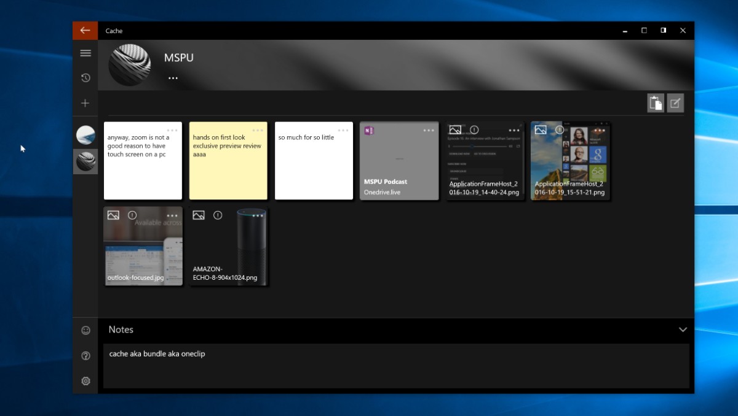Open more options on 'so much for so little' note
Viewport: 738px width, 416px height.
(343, 130)
